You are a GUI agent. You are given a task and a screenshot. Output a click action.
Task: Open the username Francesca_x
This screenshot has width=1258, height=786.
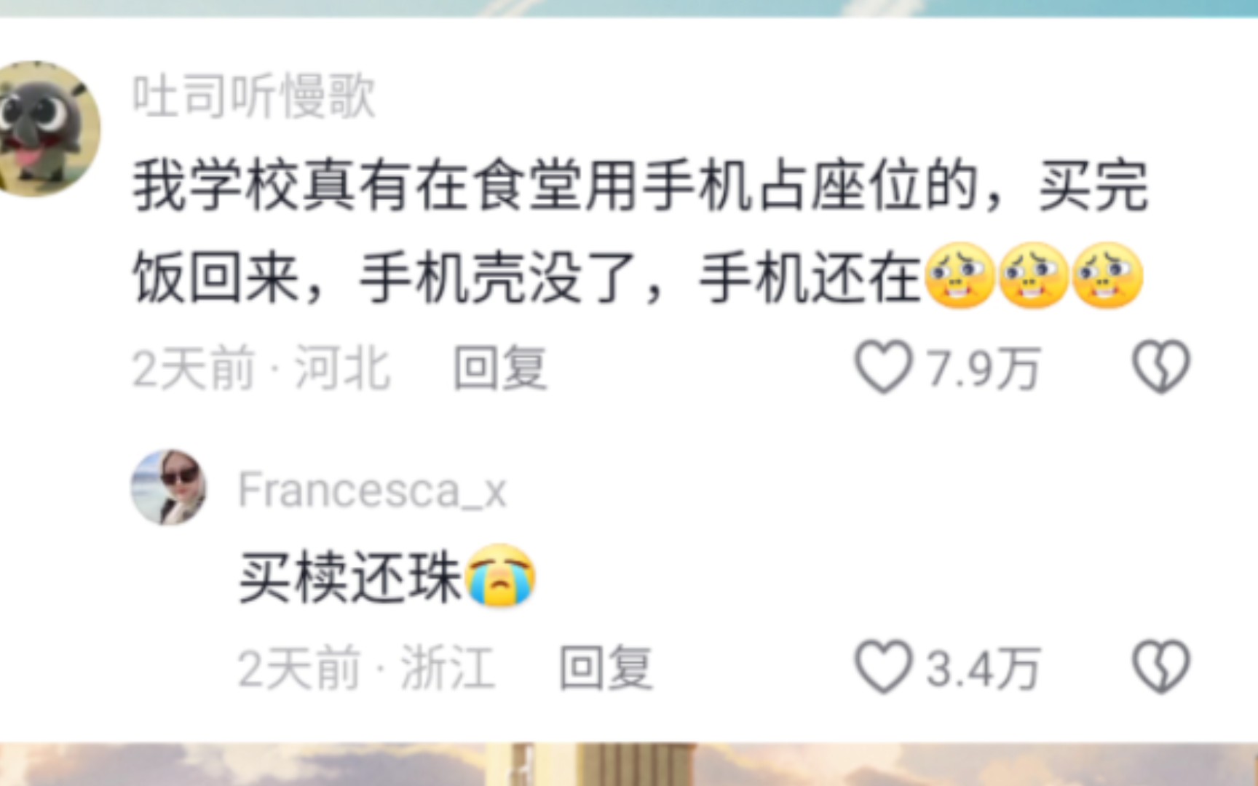point(372,490)
